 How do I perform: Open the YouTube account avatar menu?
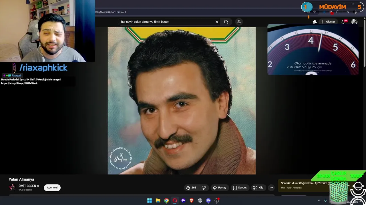point(354,22)
